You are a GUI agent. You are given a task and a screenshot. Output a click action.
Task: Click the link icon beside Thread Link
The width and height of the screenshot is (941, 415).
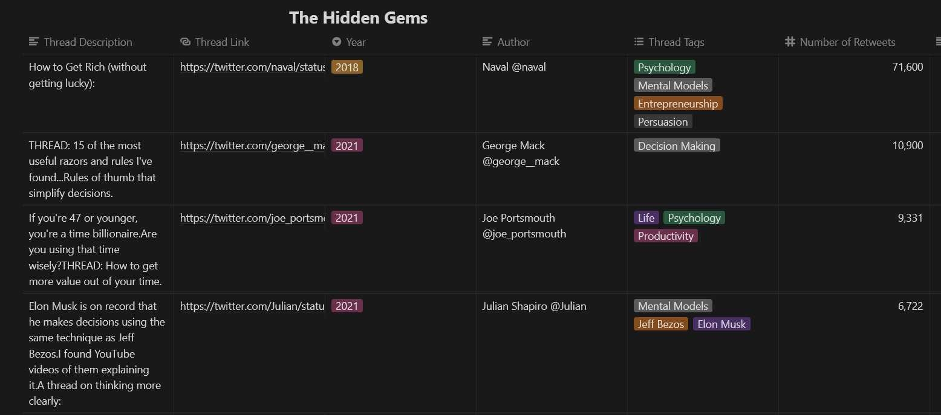(x=185, y=42)
